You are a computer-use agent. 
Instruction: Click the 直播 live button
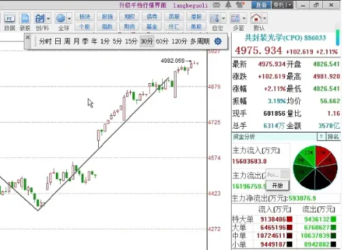[x=261, y=5]
